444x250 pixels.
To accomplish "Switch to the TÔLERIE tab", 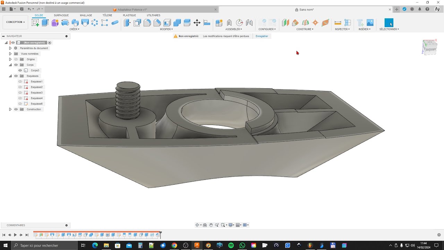I will click(x=107, y=15).
